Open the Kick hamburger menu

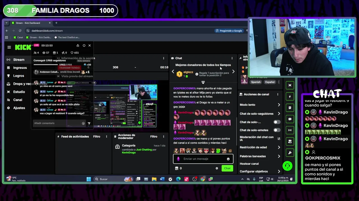tap(9, 47)
